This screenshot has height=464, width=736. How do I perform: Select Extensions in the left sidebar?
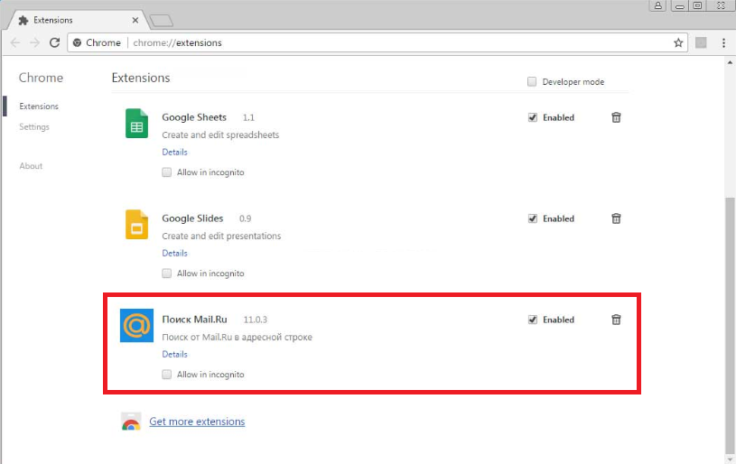coord(39,106)
